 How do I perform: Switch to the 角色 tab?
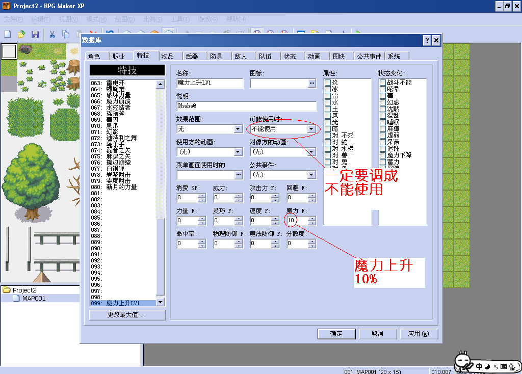click(94, 56)
